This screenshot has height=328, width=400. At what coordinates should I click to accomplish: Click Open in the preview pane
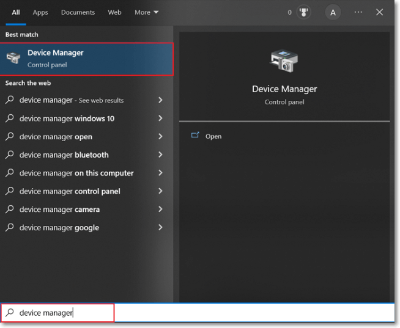tap(213, 136)
